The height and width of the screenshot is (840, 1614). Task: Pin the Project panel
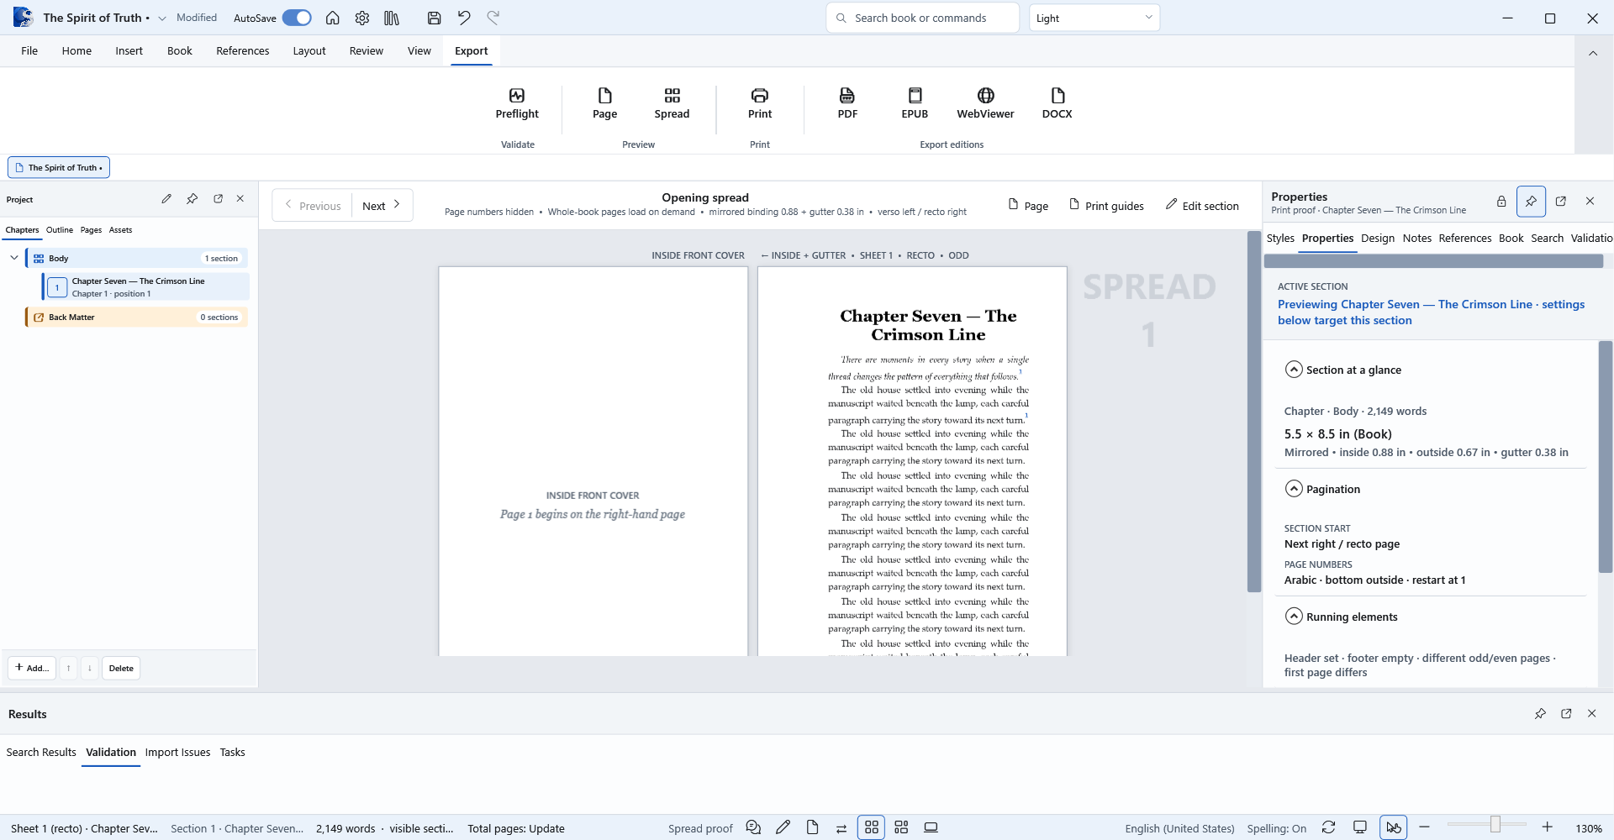[193, 199]
